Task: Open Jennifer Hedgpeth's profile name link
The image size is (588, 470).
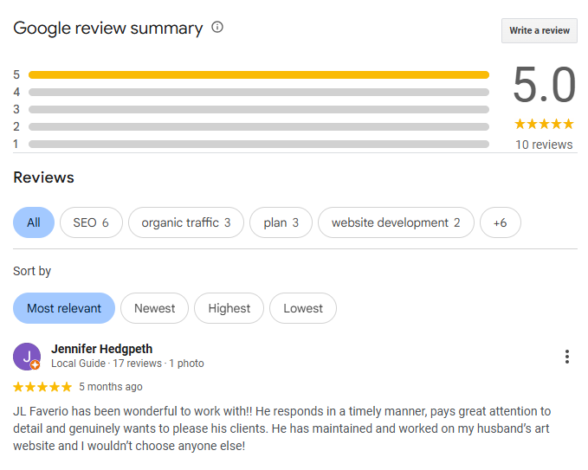Action: point(102,349)
